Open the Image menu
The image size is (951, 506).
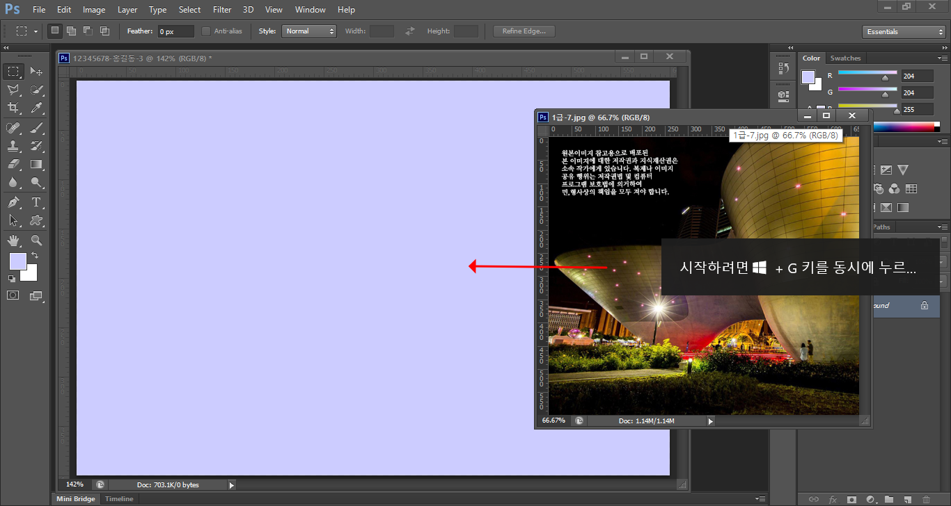(x=94, y=10)
